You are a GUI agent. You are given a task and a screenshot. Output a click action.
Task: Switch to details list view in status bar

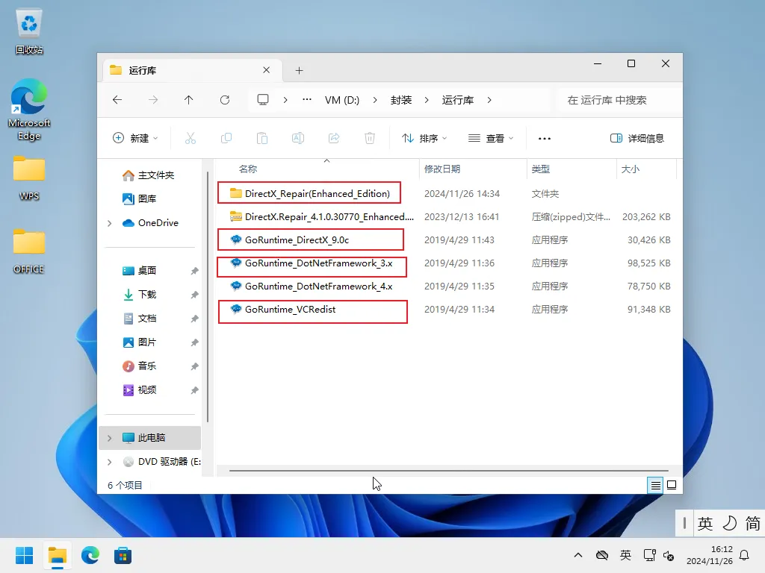(x=655, y=485)
